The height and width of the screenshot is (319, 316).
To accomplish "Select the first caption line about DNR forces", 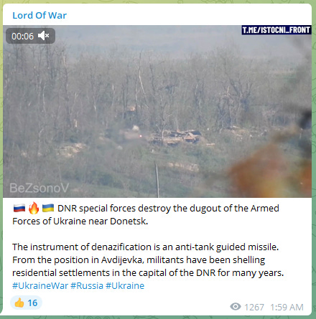I will click(x=146, y=214).
